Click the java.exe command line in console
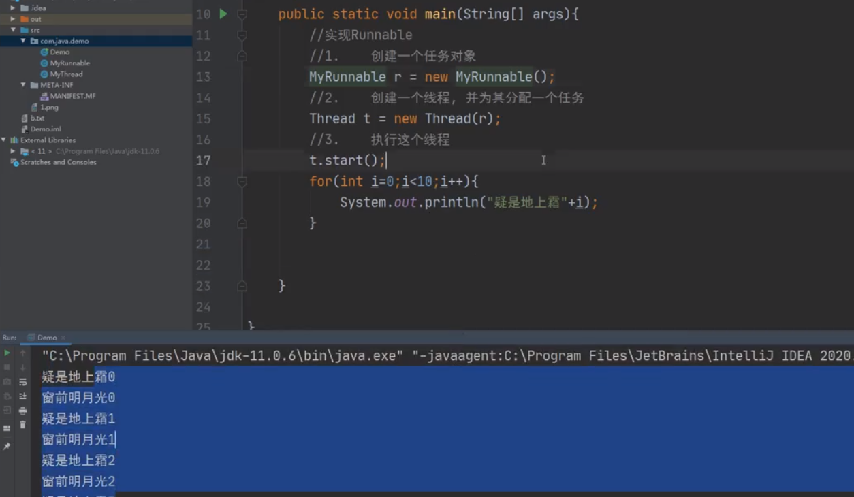 tap(446, 355)
